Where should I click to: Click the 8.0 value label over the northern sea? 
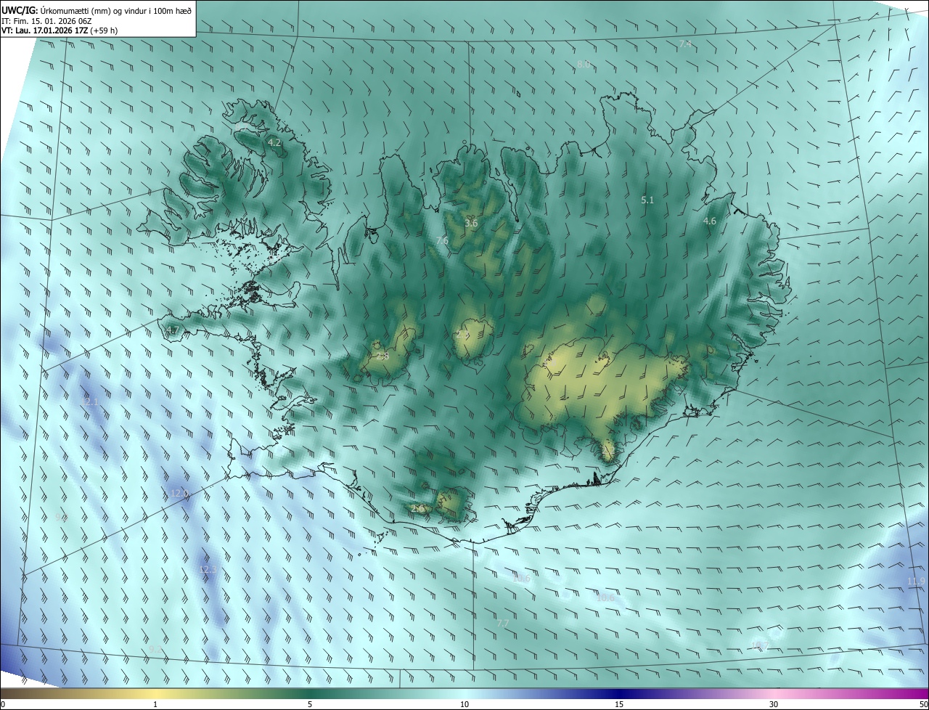[584, 65]
